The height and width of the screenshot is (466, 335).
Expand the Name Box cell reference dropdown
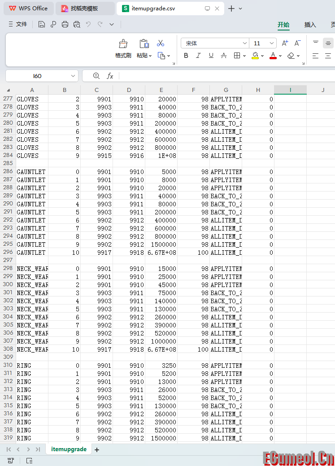73,76
